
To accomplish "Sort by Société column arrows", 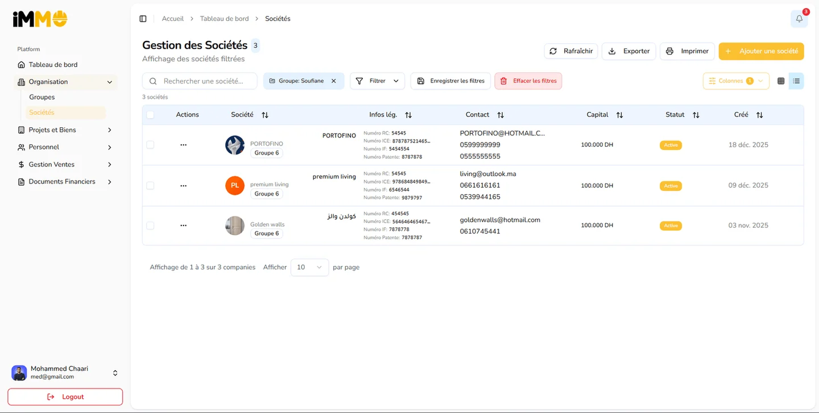I will (265, 115).
